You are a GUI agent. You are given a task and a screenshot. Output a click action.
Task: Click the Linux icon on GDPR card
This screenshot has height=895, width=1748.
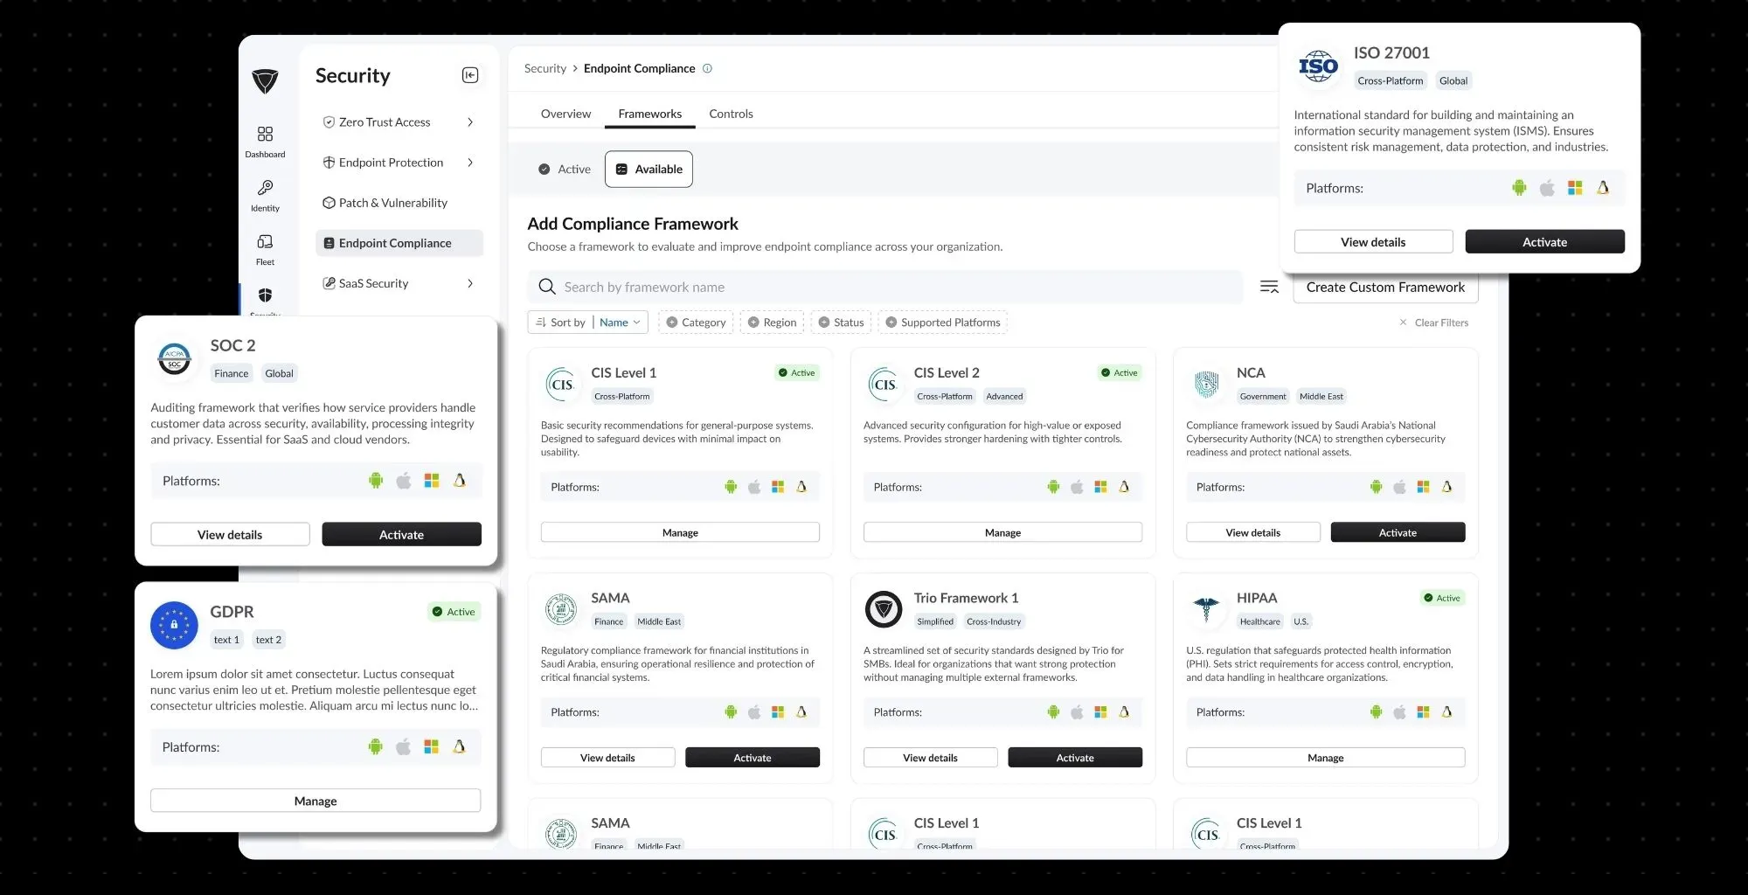point(460,746)
